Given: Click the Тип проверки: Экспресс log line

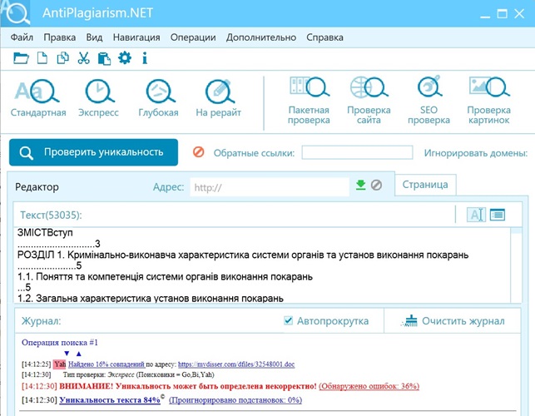Looking at the screenshot, I should click(138, 374).
